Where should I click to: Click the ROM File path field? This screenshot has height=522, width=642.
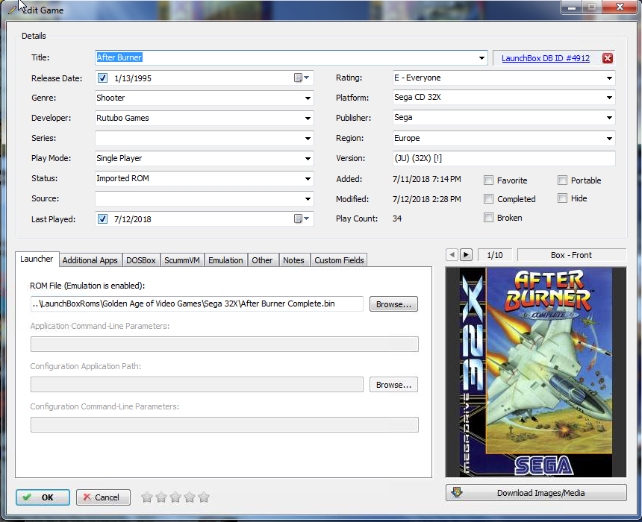[196, 304]
